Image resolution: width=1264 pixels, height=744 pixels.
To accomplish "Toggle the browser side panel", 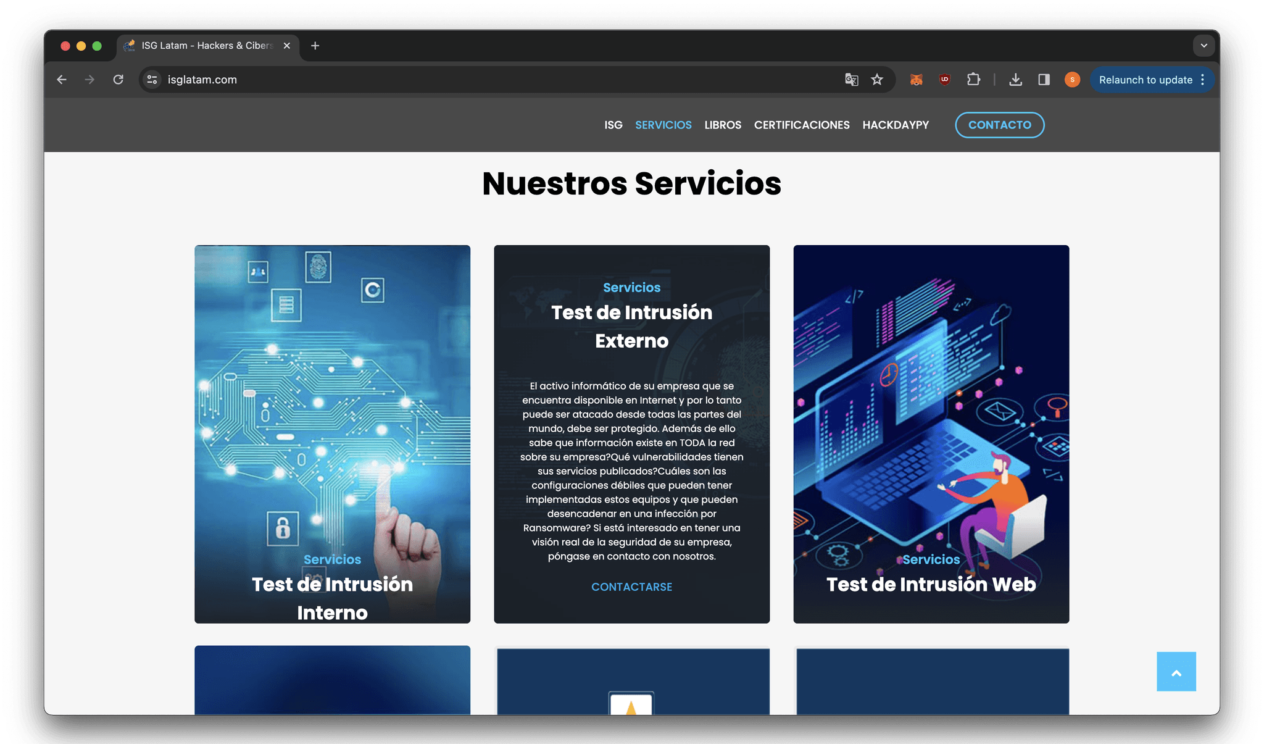I will pyautogui.click(x=1044, y=80).
